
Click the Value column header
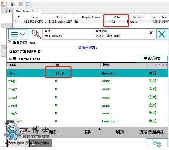[117, 17]
